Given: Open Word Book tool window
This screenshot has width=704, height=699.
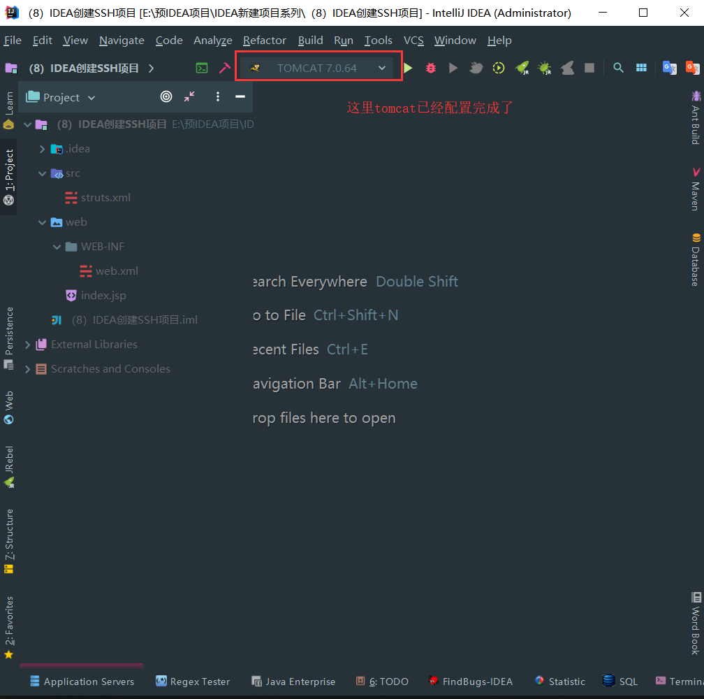Looking at the screenshot, I should coord(696,624).
